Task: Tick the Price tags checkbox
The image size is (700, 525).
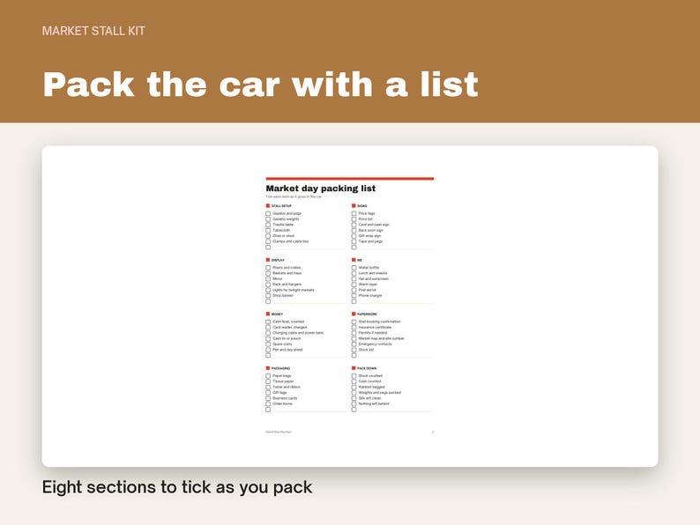Action: pos(354,214)
